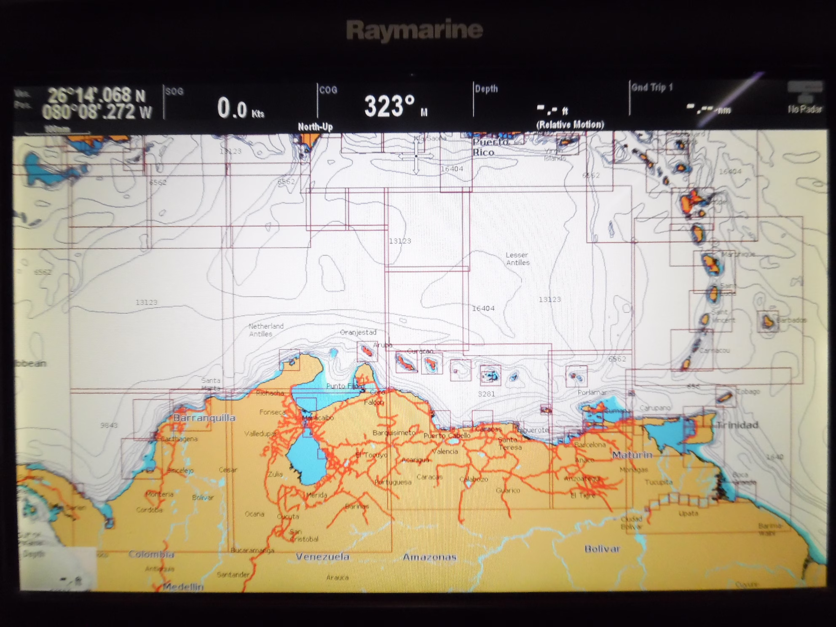Tap the Carriacou label
Screen dimensions: 836x627
tap(715, 351)
